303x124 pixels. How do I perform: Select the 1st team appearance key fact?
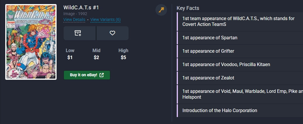pos(238,22)
